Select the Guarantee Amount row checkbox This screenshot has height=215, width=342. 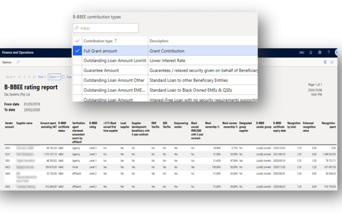[77, 70]
